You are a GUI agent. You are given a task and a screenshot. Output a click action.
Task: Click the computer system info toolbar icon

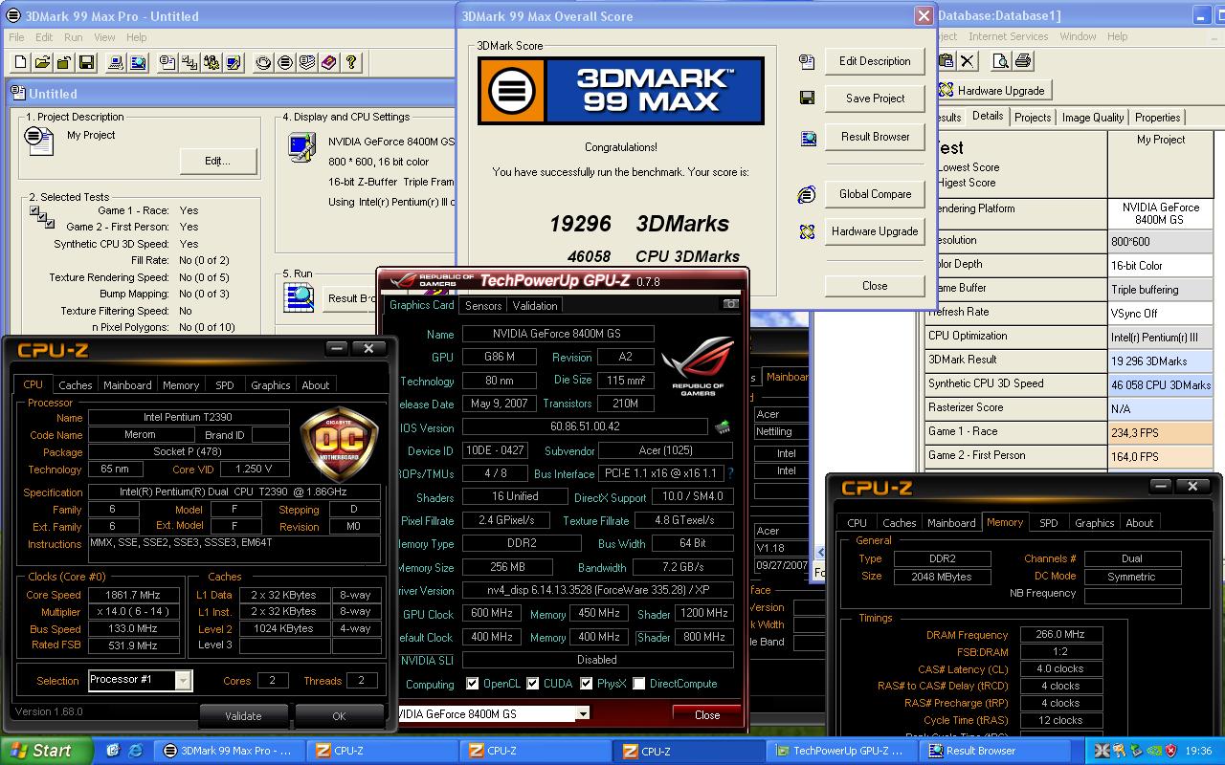tap(116, 63)
